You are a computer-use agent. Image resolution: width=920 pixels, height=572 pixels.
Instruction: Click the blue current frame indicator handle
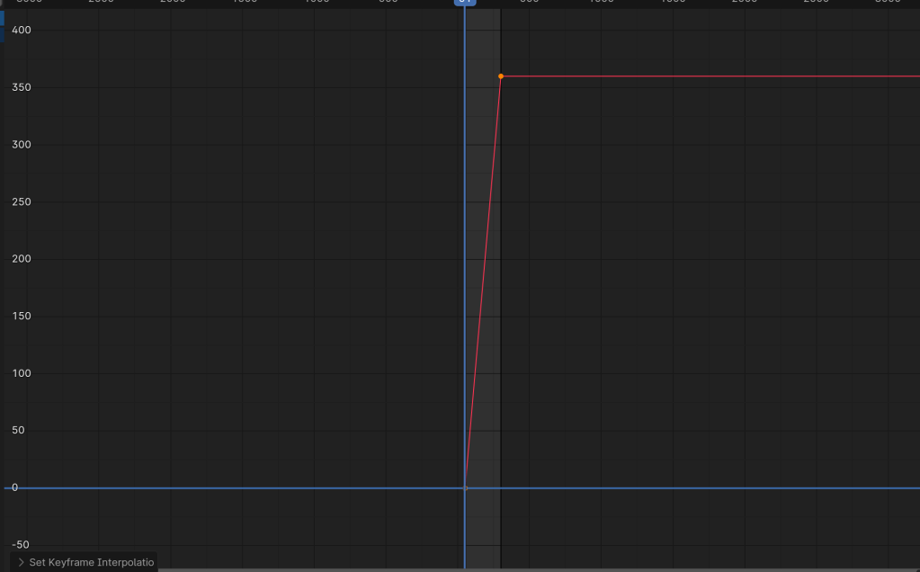465,3
